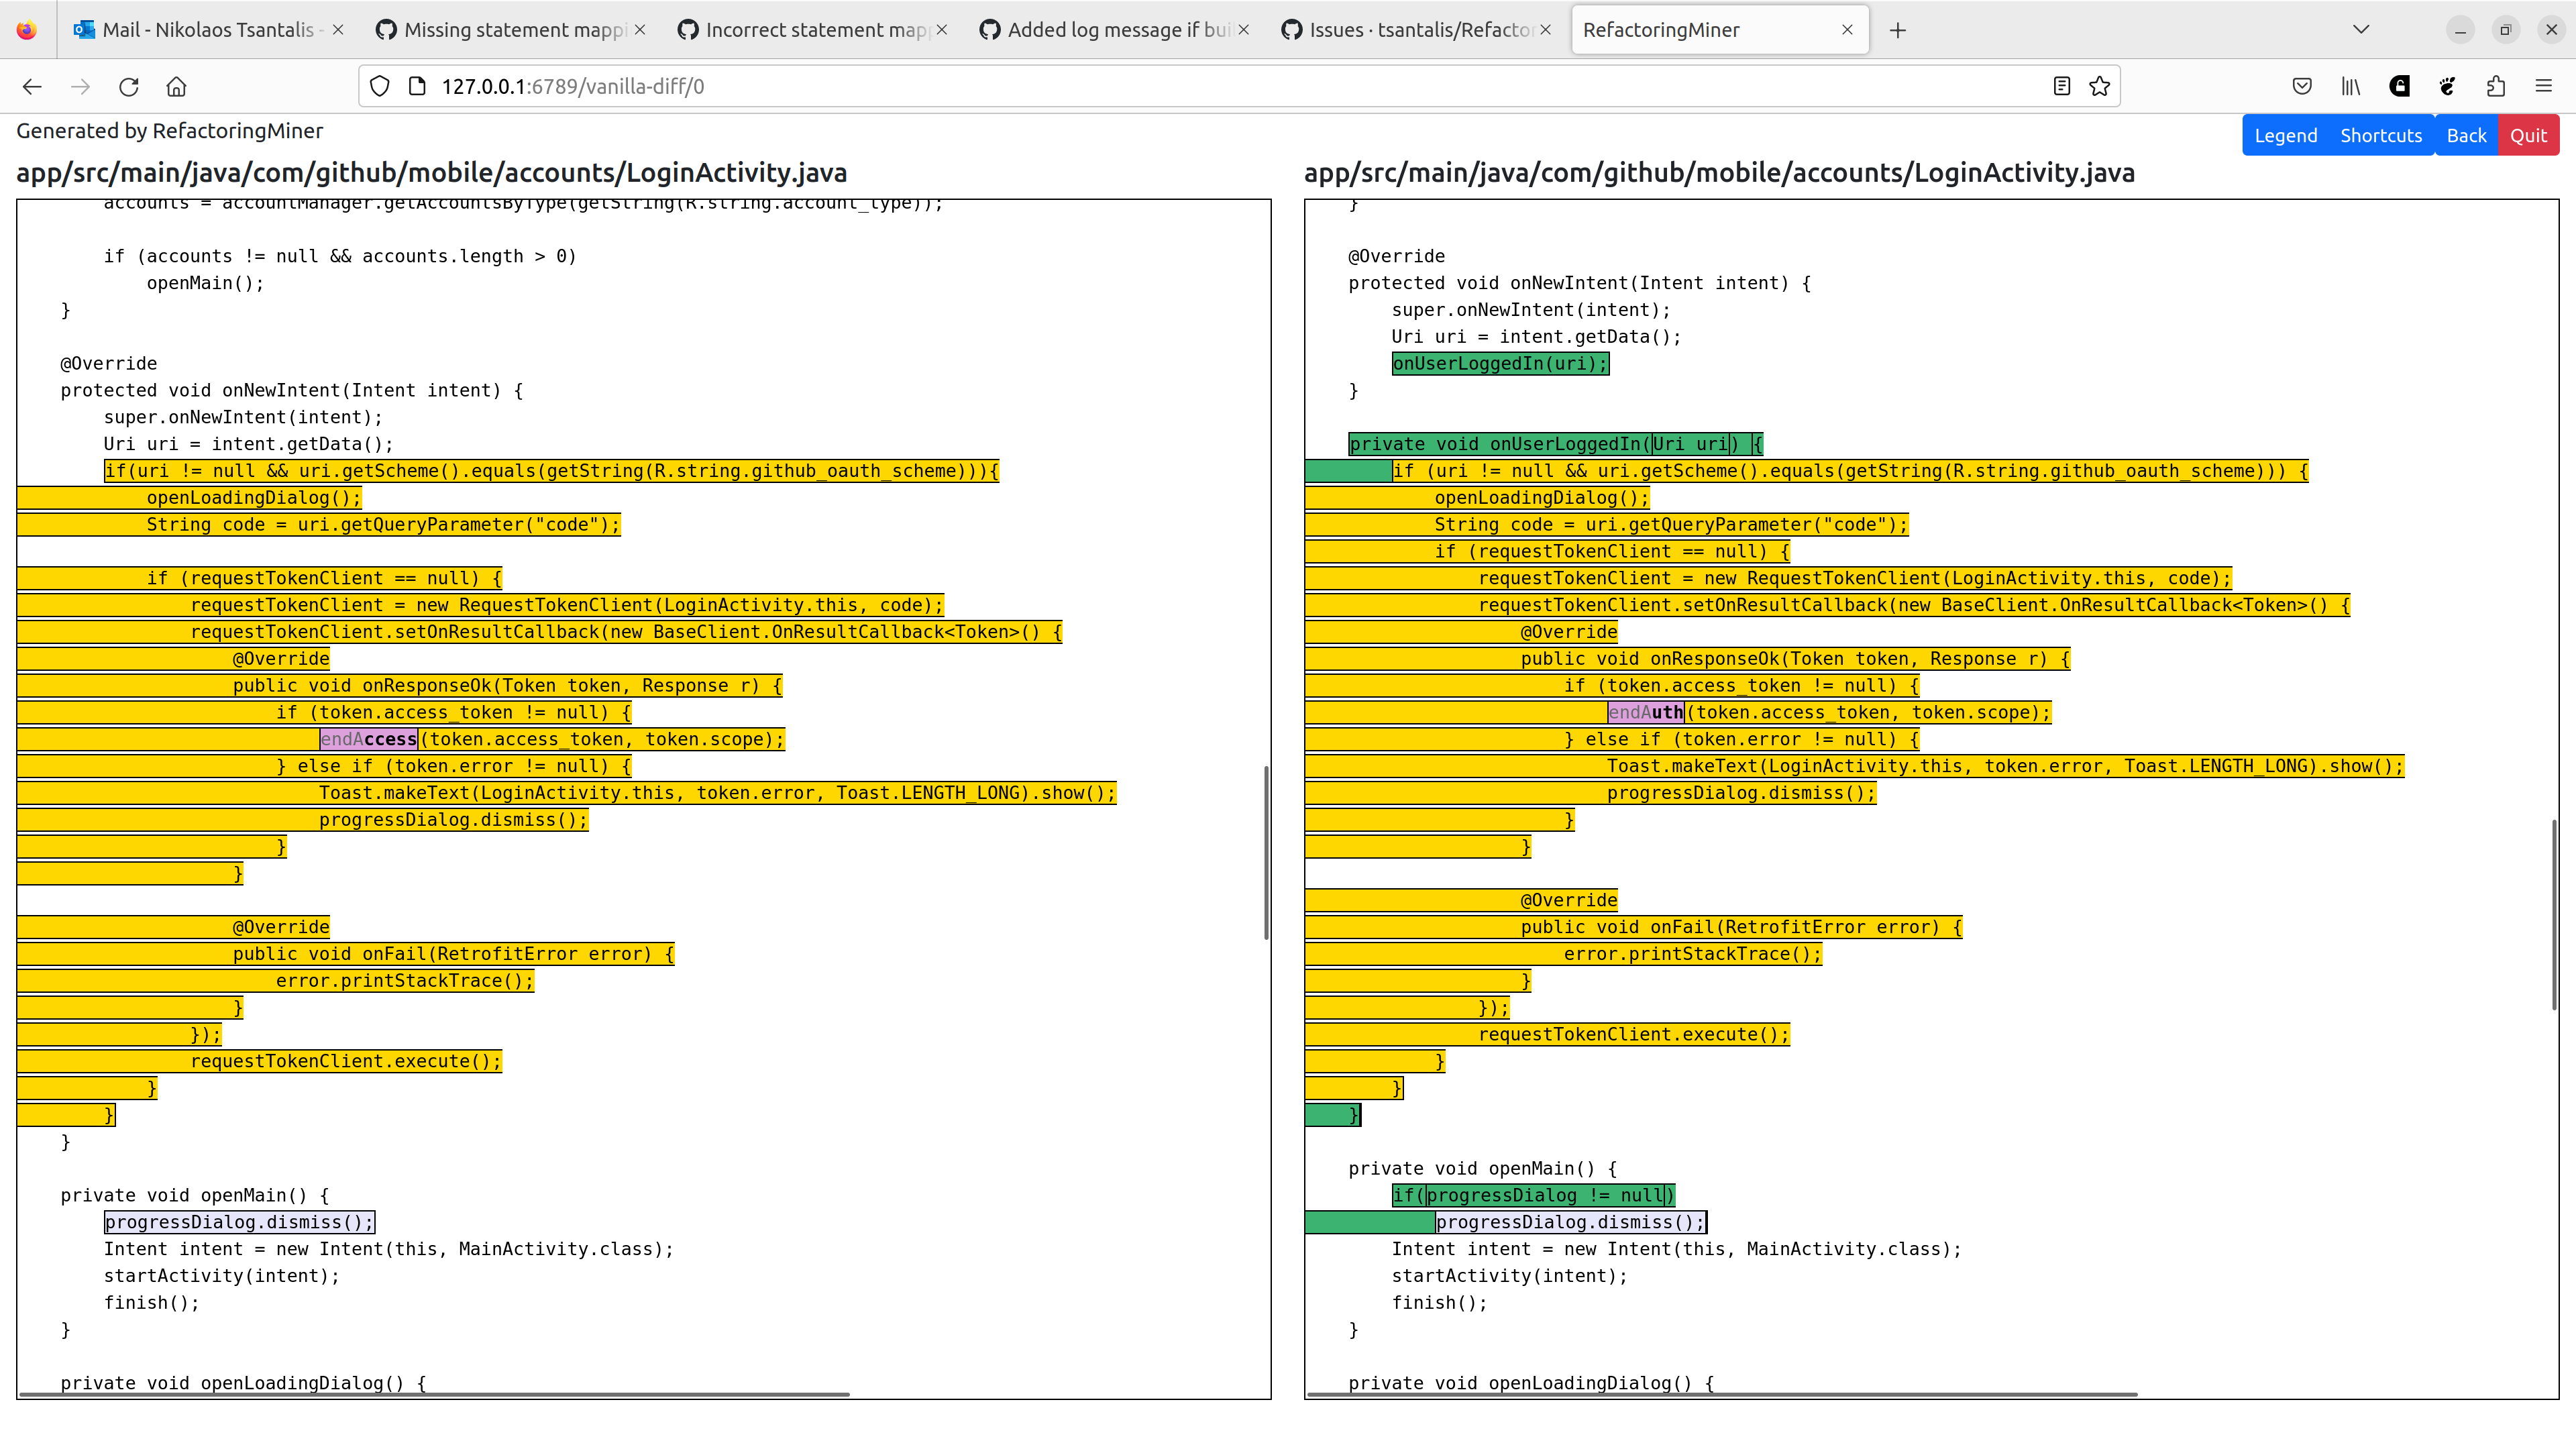Click the highlighted endAccess call in left pane

[x=368, y=739]
